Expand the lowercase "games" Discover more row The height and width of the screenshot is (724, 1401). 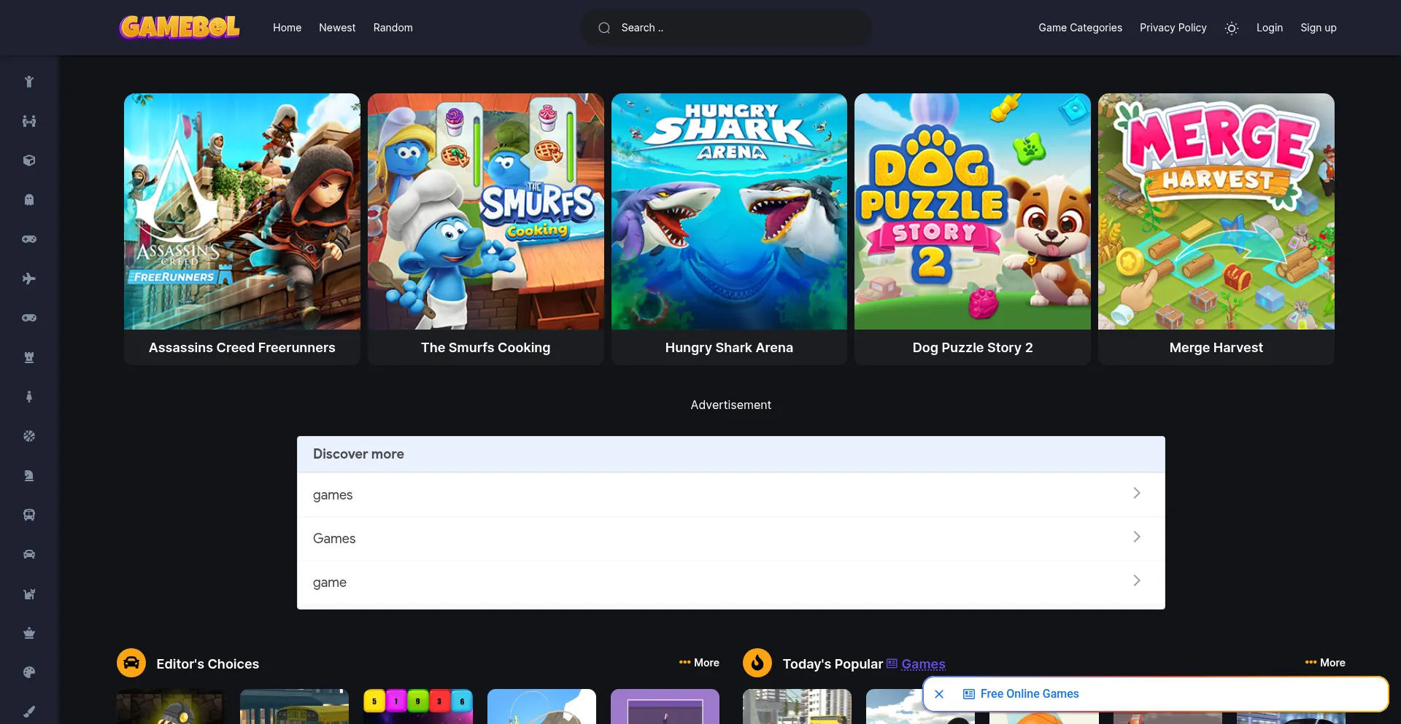pyautogui.click(x=730, y=494)
